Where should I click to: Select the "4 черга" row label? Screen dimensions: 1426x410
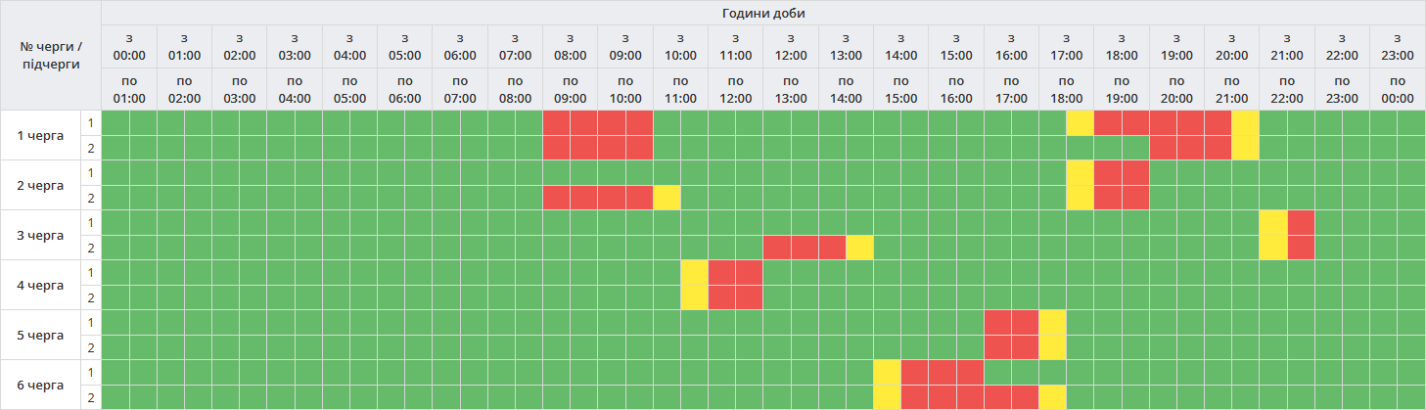(x=41, y=285)
